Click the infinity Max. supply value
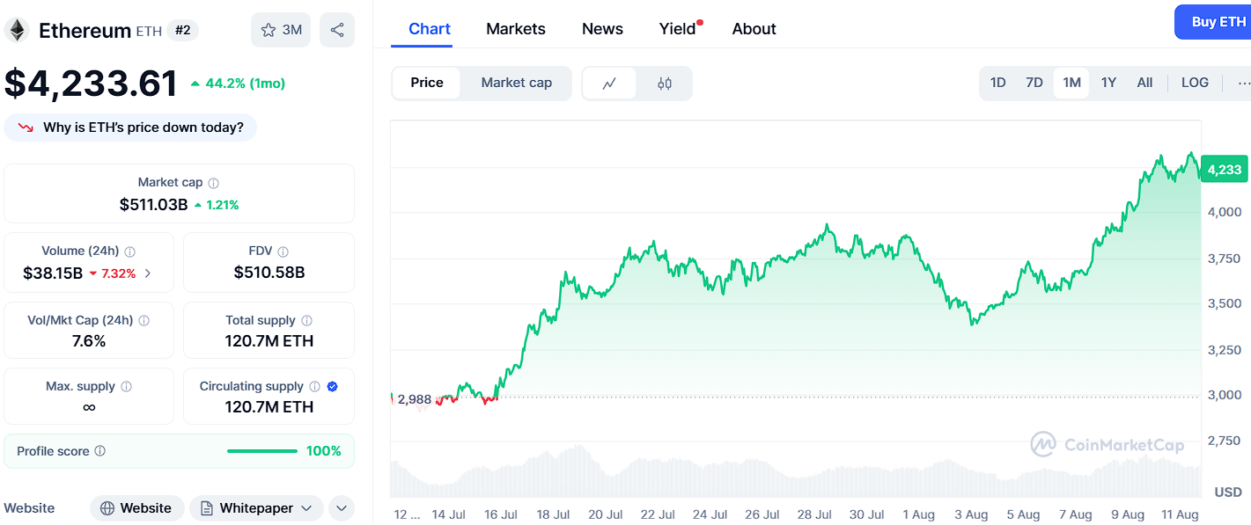 [x=89, y=408]
